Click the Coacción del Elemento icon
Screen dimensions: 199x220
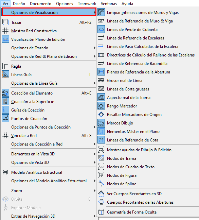(5, 93)
